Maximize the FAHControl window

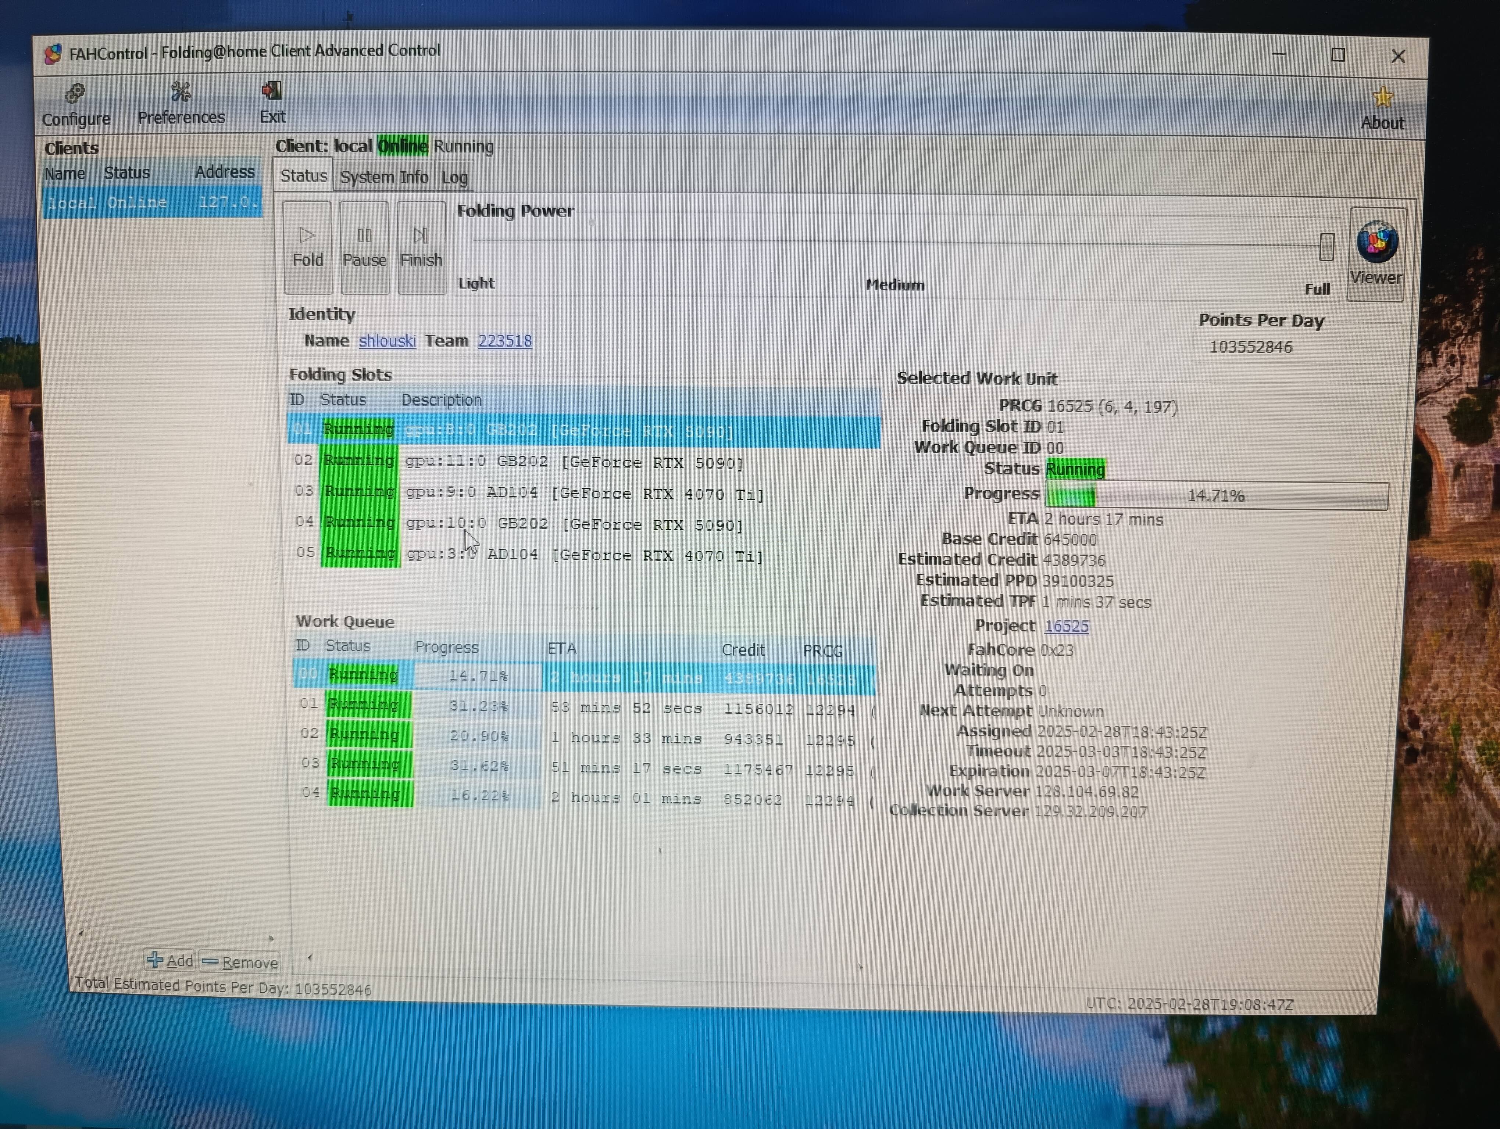(1337, 55)
